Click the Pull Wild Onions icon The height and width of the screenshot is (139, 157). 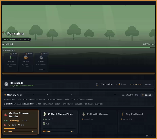point(84,114)
